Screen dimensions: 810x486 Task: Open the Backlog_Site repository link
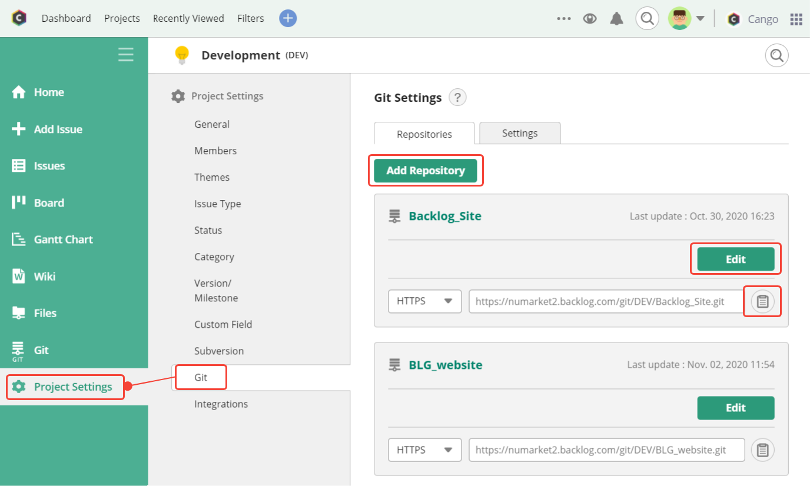click(x=445, y=216)
